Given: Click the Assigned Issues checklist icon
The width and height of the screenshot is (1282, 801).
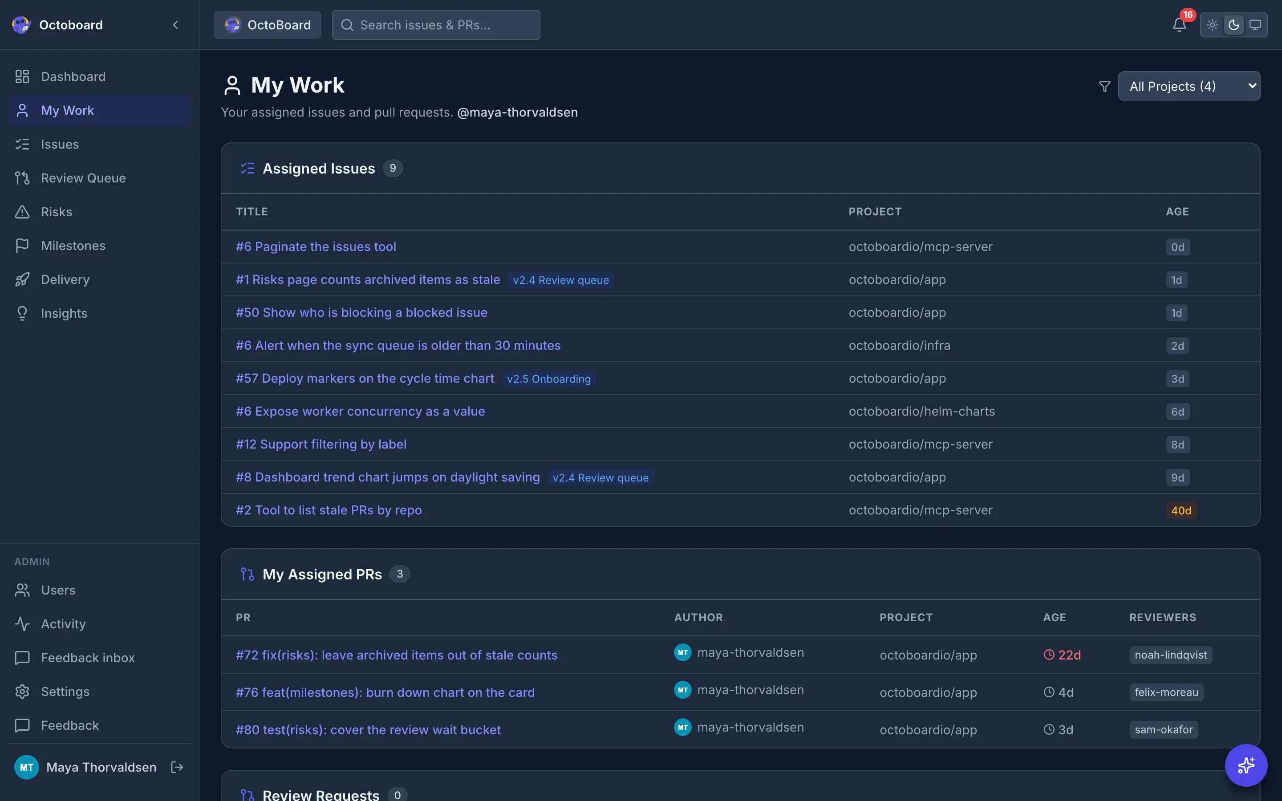Looking at the screenshot, I should [x=247, y=169].
